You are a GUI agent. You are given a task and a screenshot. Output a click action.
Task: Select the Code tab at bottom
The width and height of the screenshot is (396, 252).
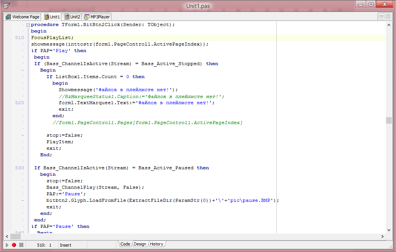pyautogui.click(x=125, y=244)
